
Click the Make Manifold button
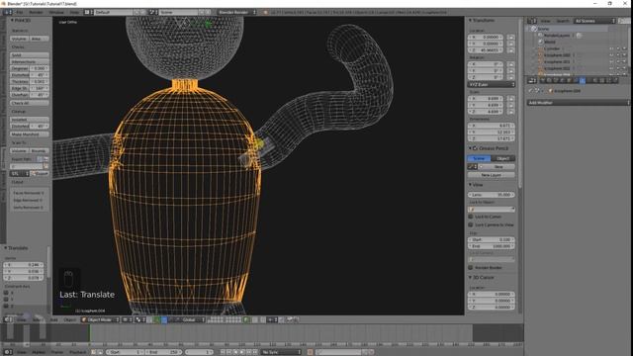pyautogui.click(x=30, y=134)
